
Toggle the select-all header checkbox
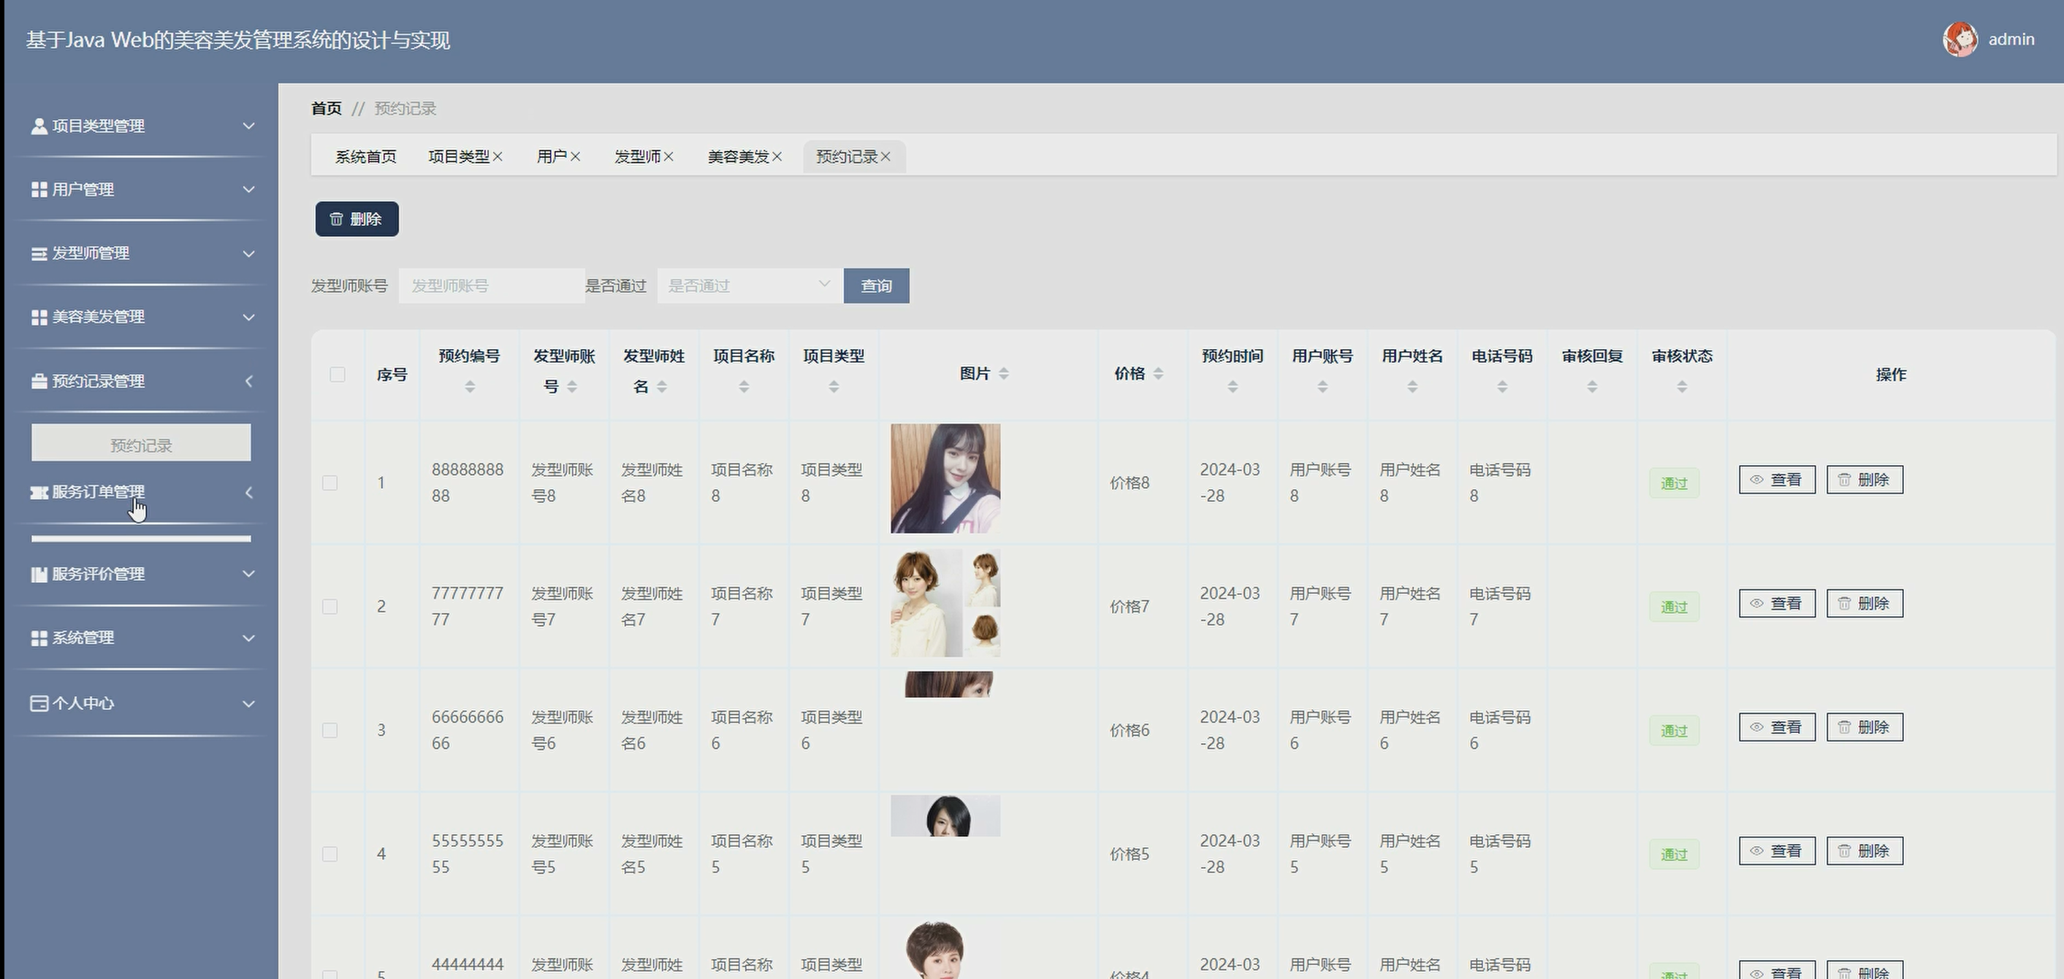pos(338,375)
